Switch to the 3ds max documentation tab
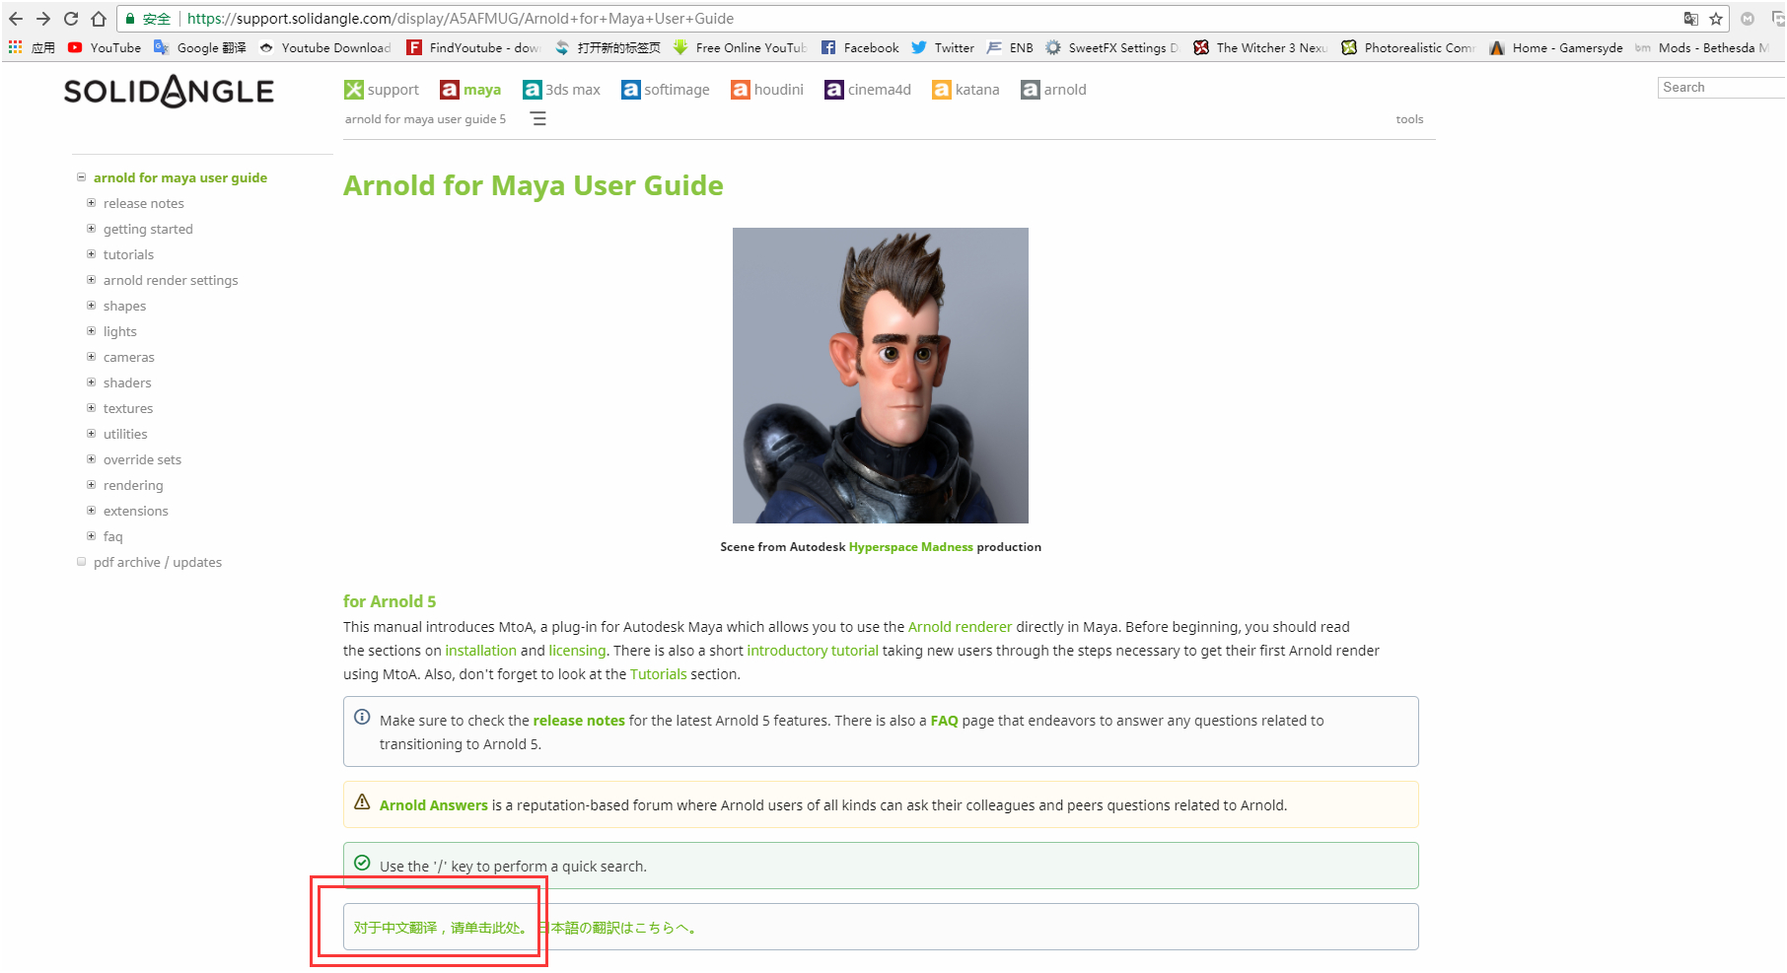1787x973 pixels. coord(561,90)
